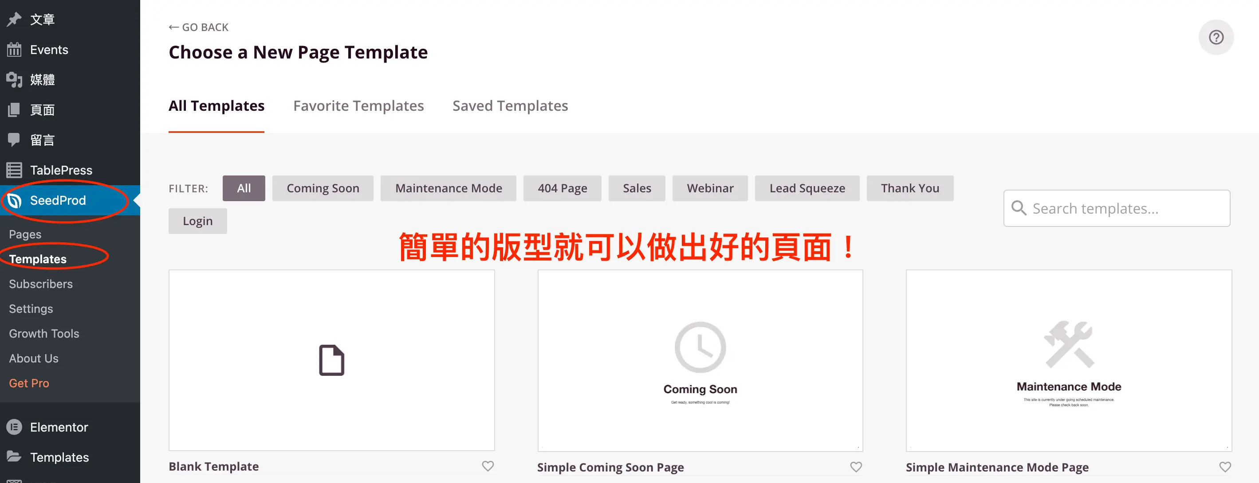Image resolution: width=1259 pixels, height=483 pixels.
Task: Click the SeedProd leaf logo icon
Action: pyautogui.click(x=14, y=200)
